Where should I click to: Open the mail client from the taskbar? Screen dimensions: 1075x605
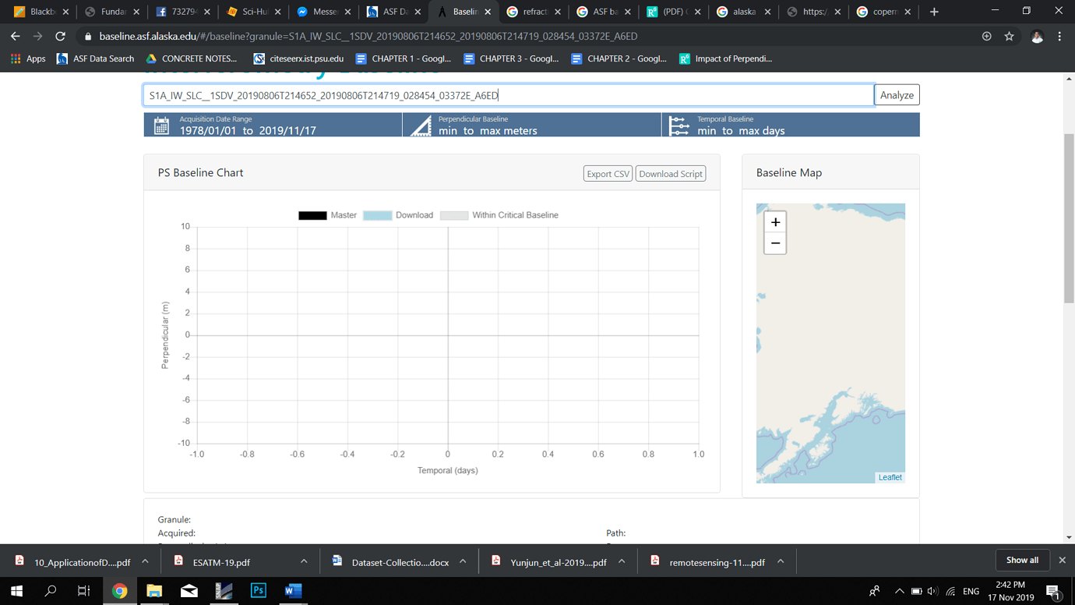[x=189, y=590]
